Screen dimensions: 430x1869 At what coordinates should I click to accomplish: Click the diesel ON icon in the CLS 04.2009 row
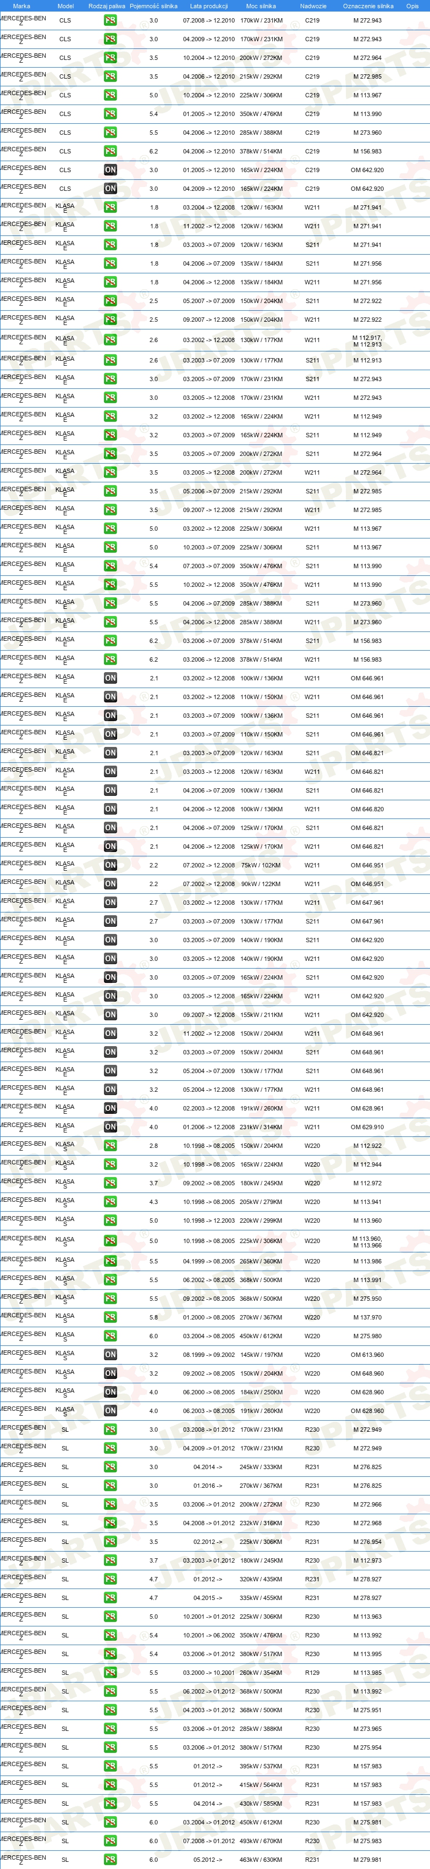[x=110, y=189]
